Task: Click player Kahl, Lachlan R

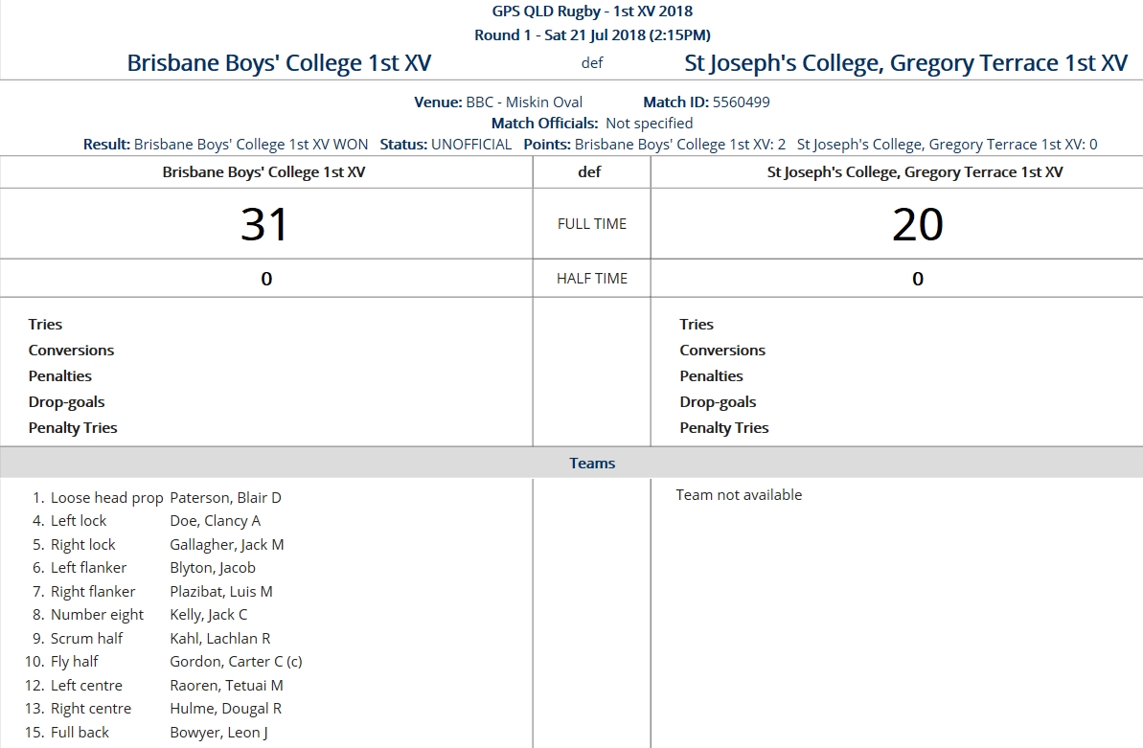Action: click(x=219, y=639)
